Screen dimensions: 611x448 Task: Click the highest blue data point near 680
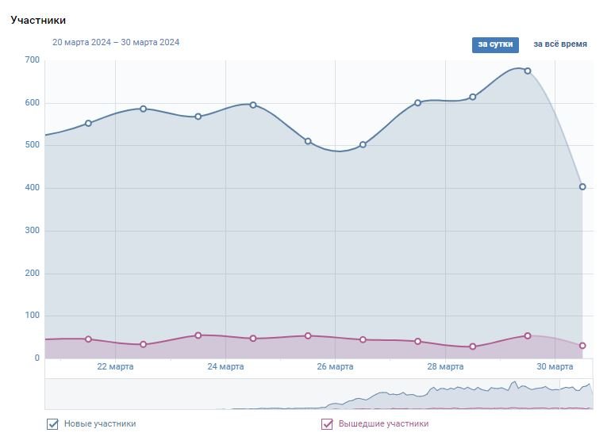click(528, 71)
